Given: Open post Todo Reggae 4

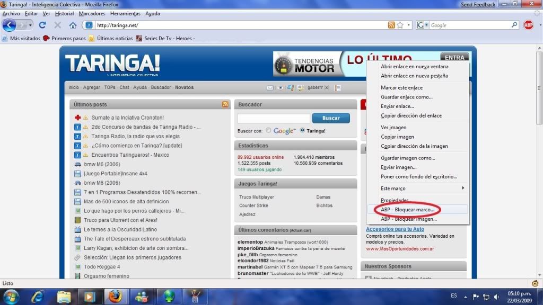Looking at the screenshot, I should [102, 267].
